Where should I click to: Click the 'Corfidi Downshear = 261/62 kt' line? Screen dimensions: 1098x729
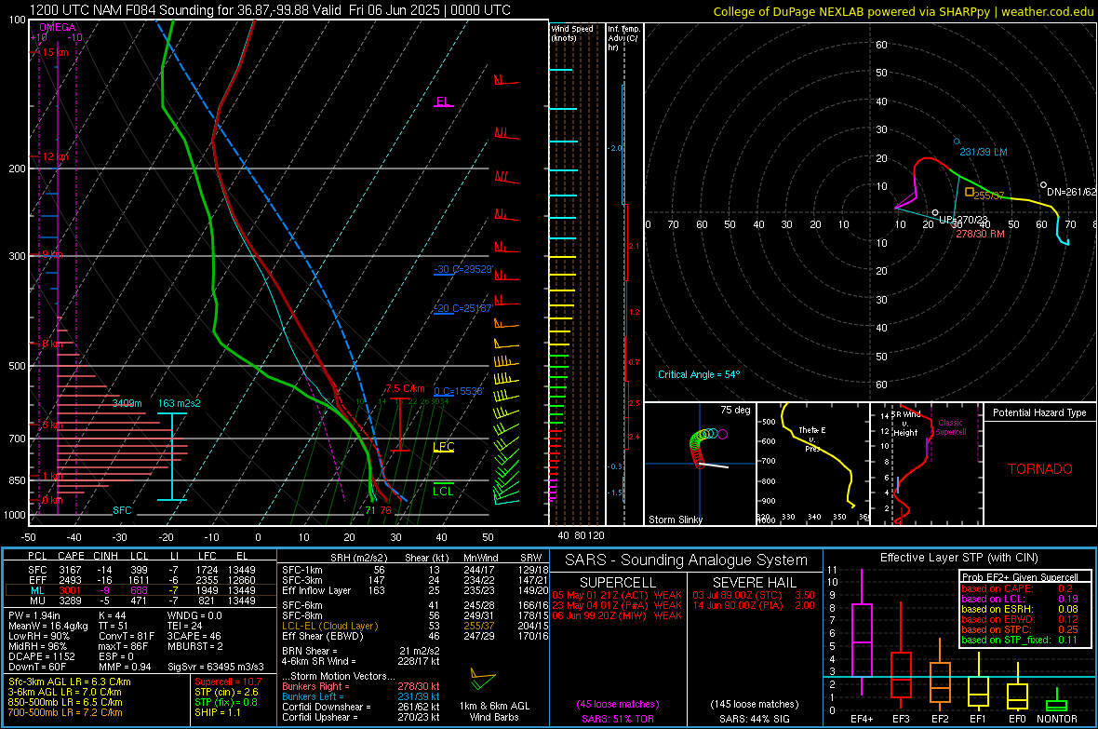coord(360,707)
